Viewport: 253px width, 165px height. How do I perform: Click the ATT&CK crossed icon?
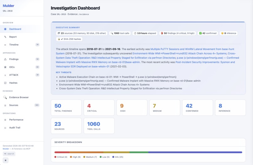[x=5, y=75]
